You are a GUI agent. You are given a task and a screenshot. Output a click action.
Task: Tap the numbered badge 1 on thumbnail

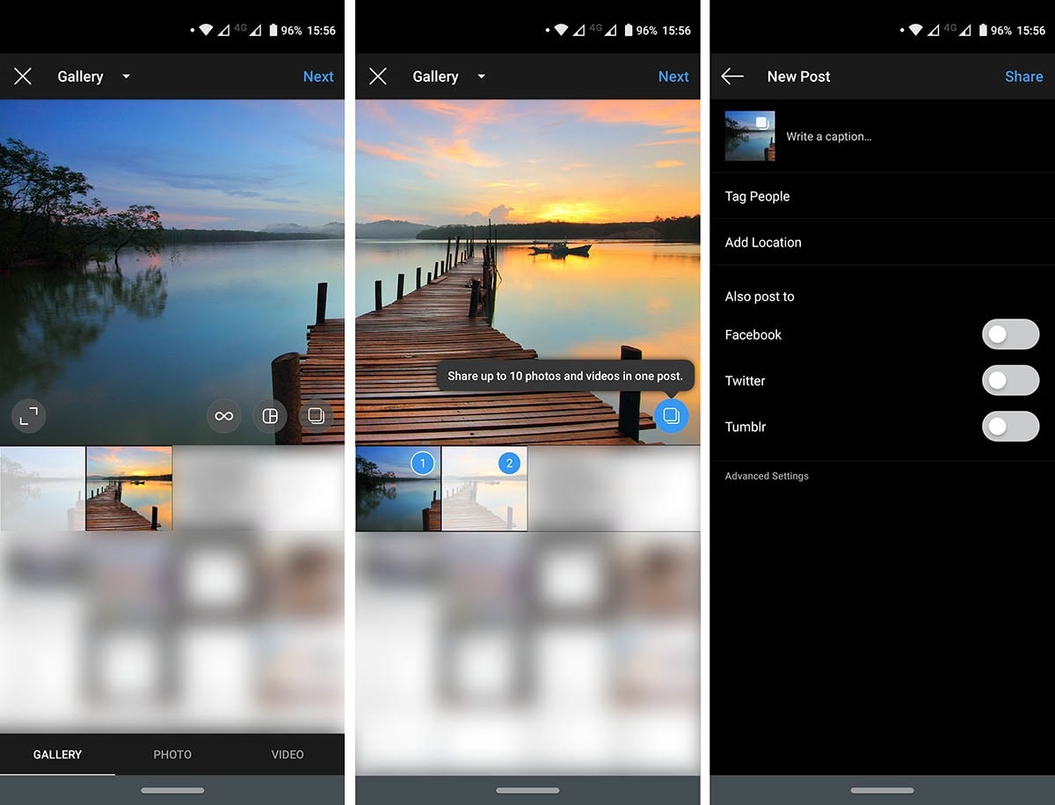[423, 464]
